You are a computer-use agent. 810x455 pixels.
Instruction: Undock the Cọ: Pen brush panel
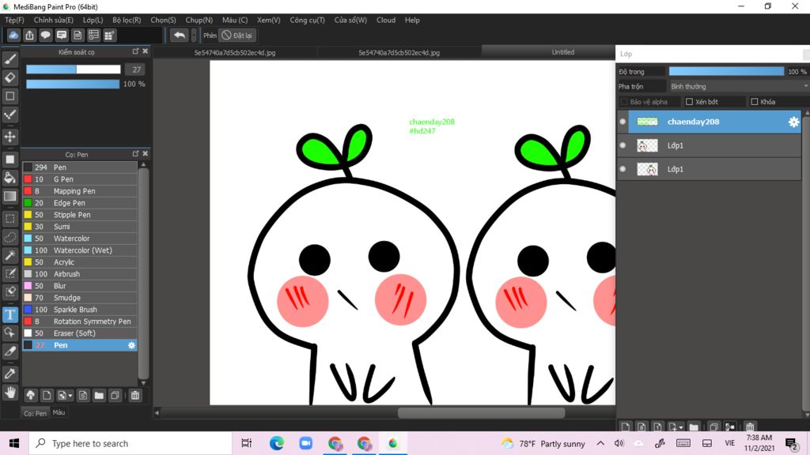[x=135, y=154]
